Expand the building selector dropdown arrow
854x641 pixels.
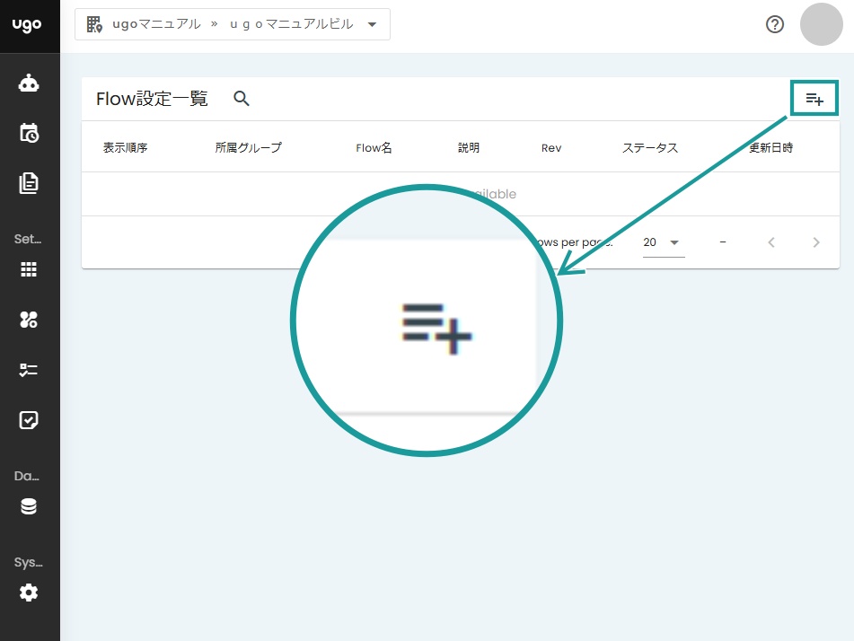(372, 25)
